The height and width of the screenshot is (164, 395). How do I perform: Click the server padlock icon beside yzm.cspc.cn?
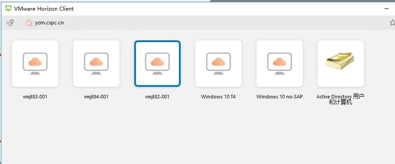29,23
